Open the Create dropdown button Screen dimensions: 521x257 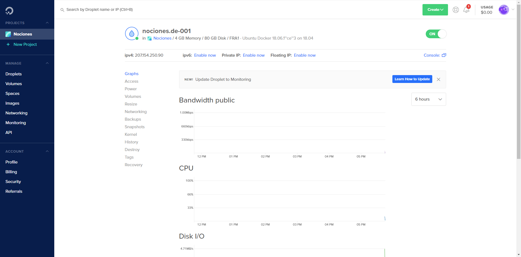tap(435, 10)
